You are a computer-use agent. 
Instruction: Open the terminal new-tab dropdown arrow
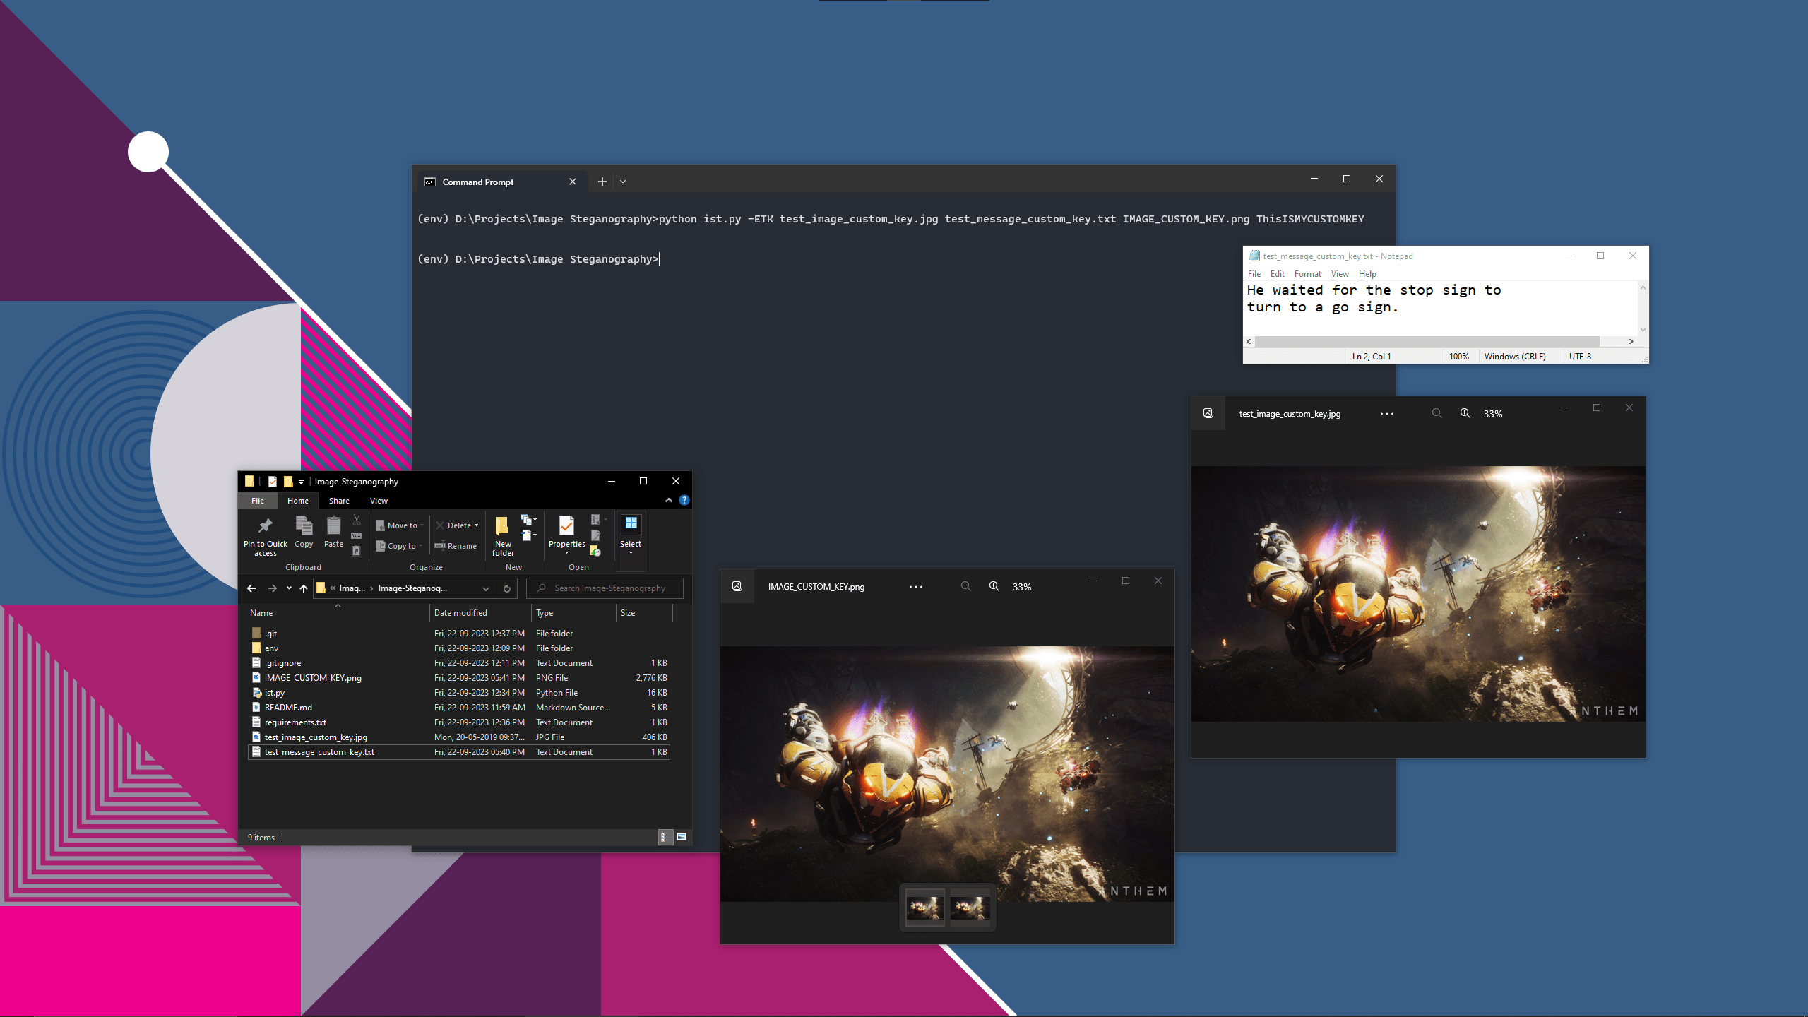point(623,182)
